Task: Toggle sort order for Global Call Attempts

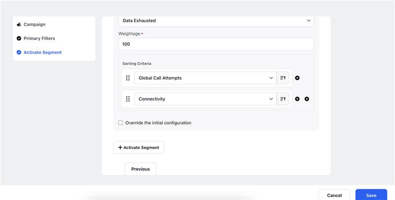Action: coord(283,78)
